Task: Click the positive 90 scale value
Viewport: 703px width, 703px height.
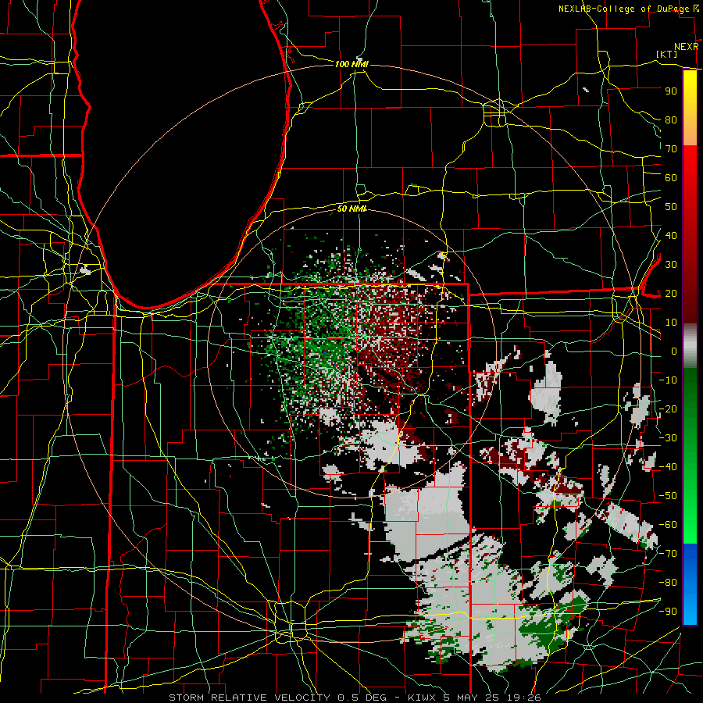Action: click(x=671, y=91)
